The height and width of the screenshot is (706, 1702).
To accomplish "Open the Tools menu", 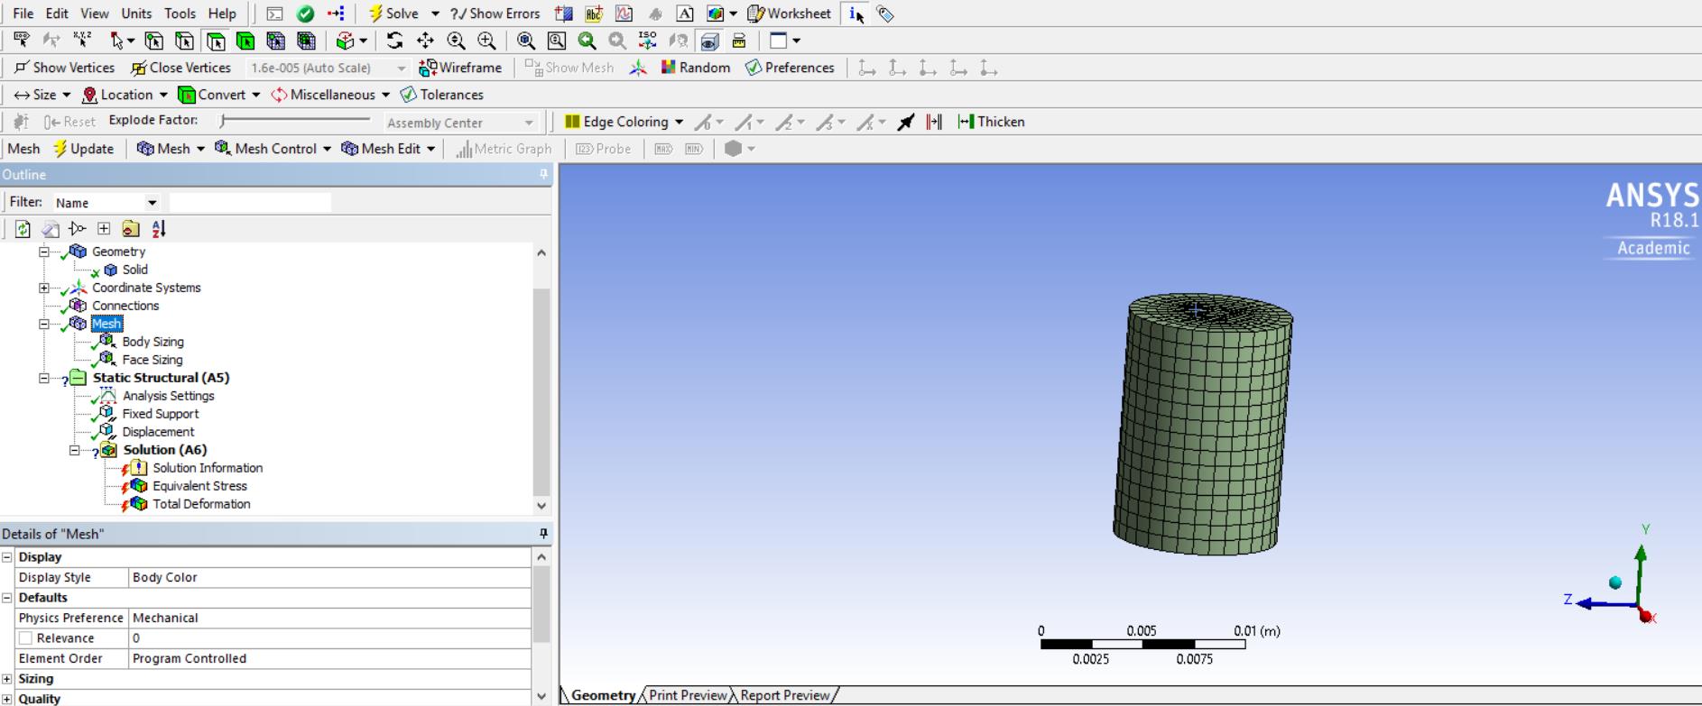I will (180, 14).
